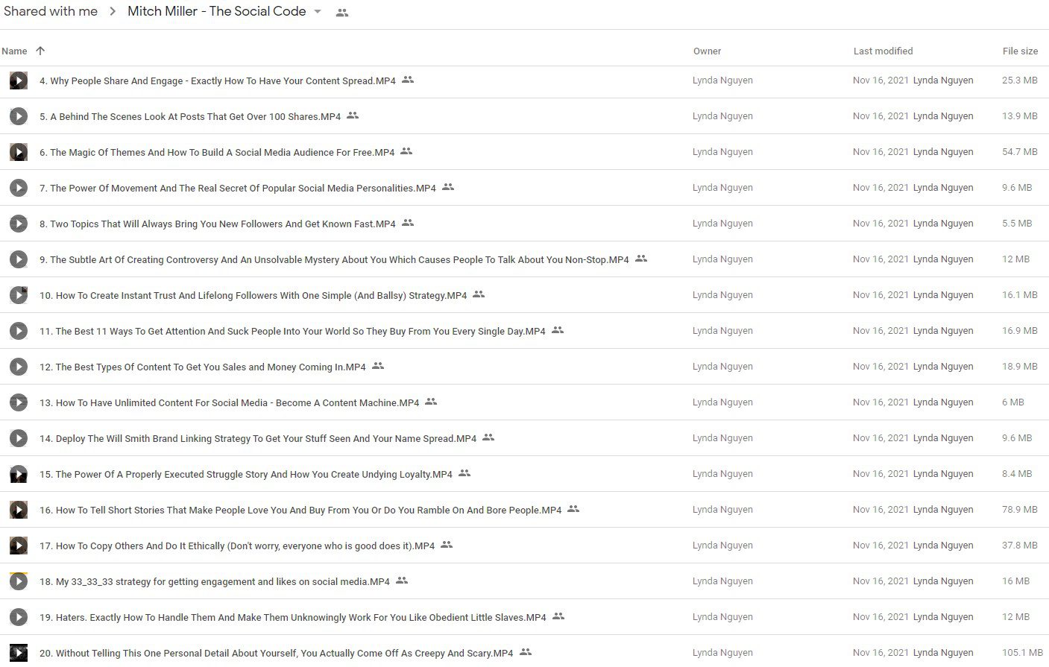Click the video icon for file 5. A Behind The Scenes Look

19,116
